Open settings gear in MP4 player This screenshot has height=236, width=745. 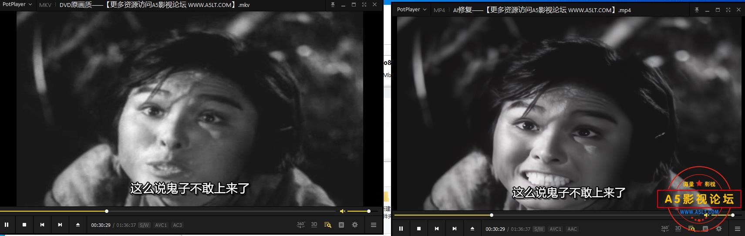pyautogui.click(x=719, y=229)
